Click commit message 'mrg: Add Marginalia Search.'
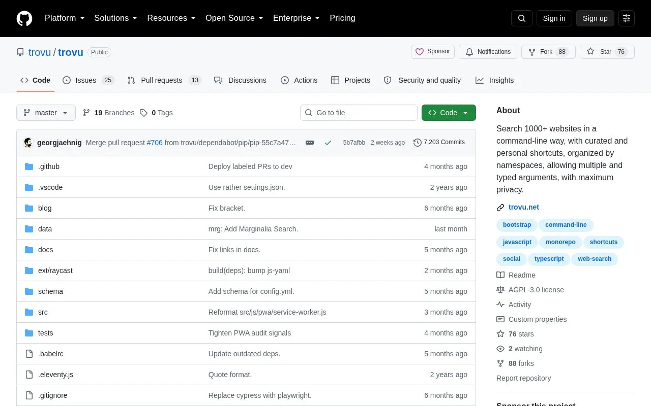 (253, 229)
